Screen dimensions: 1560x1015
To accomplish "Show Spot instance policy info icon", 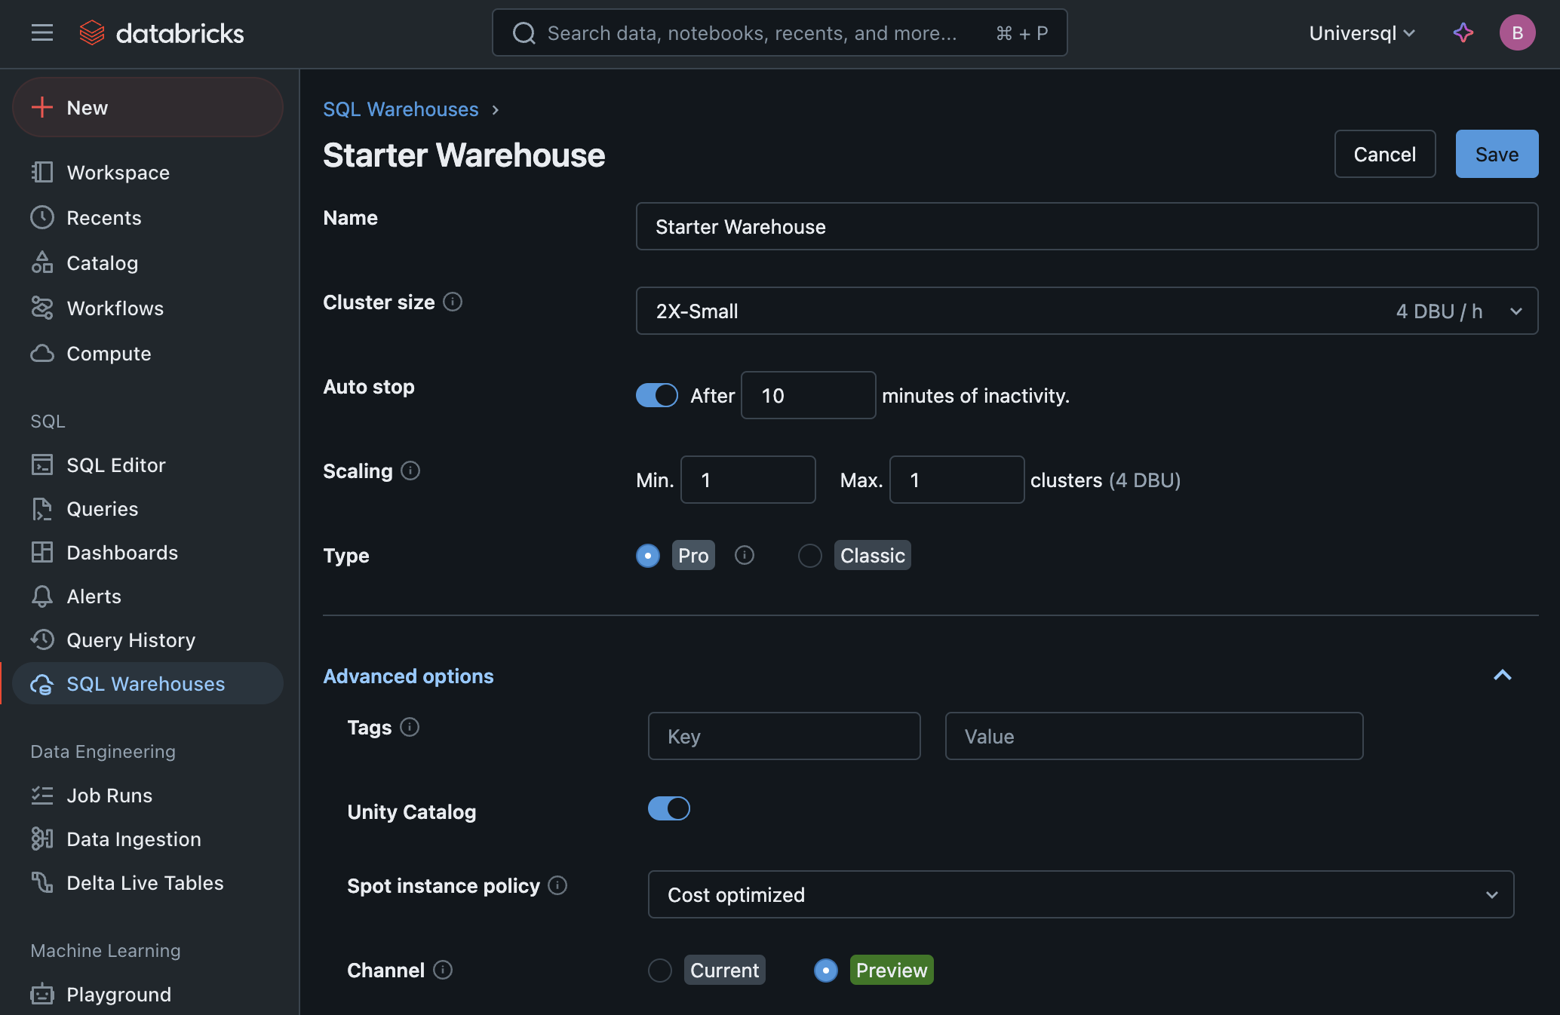I will click(x=557, y=885).
